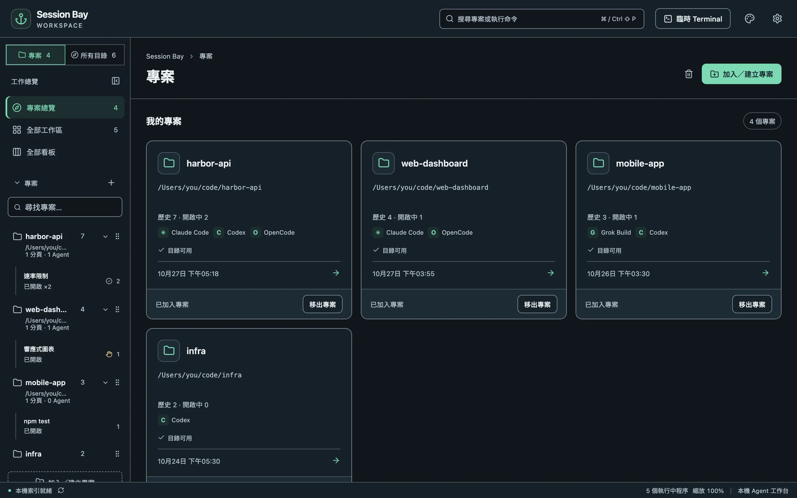797x498 pixels.
Task: Click the trash icon near 加入/建立專案
Action: tap(689, 74)
